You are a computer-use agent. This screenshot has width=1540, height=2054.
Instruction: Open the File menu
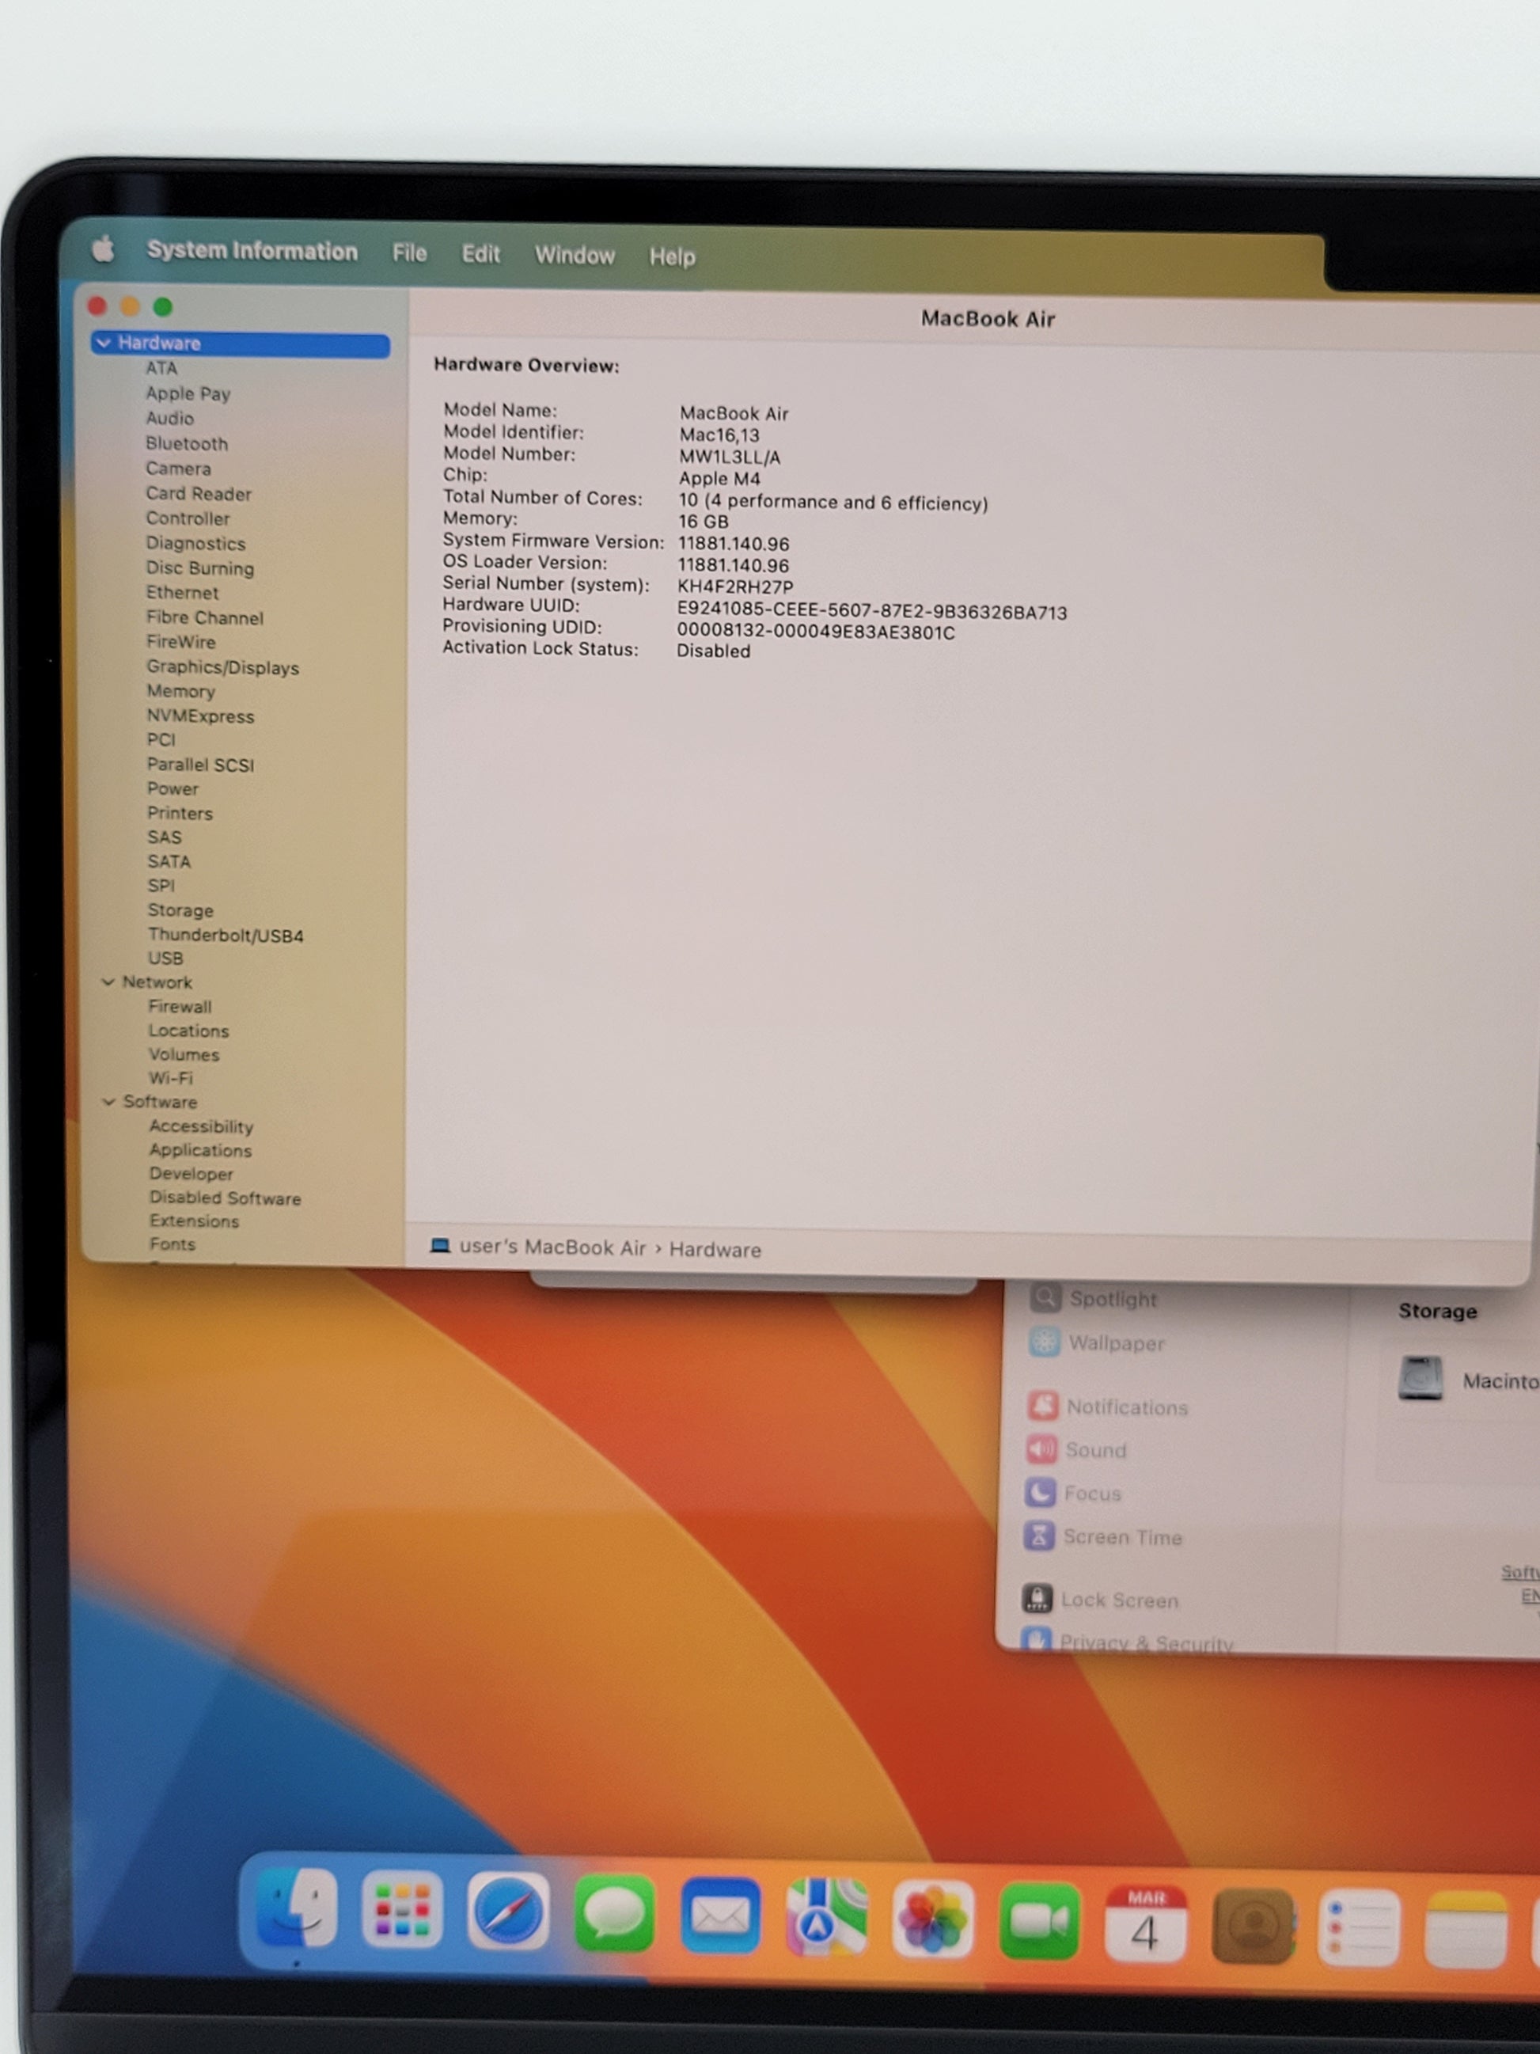point(409,253)
